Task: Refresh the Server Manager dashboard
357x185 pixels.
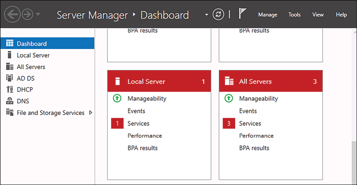Action: 218,14
